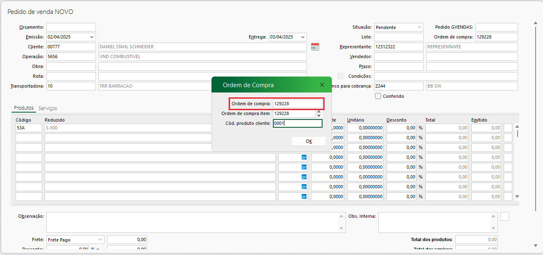Viewport: 543px width, 255px height.
Task: Click the grid icon in the sixth product row
Action: (x=304, y=177)
